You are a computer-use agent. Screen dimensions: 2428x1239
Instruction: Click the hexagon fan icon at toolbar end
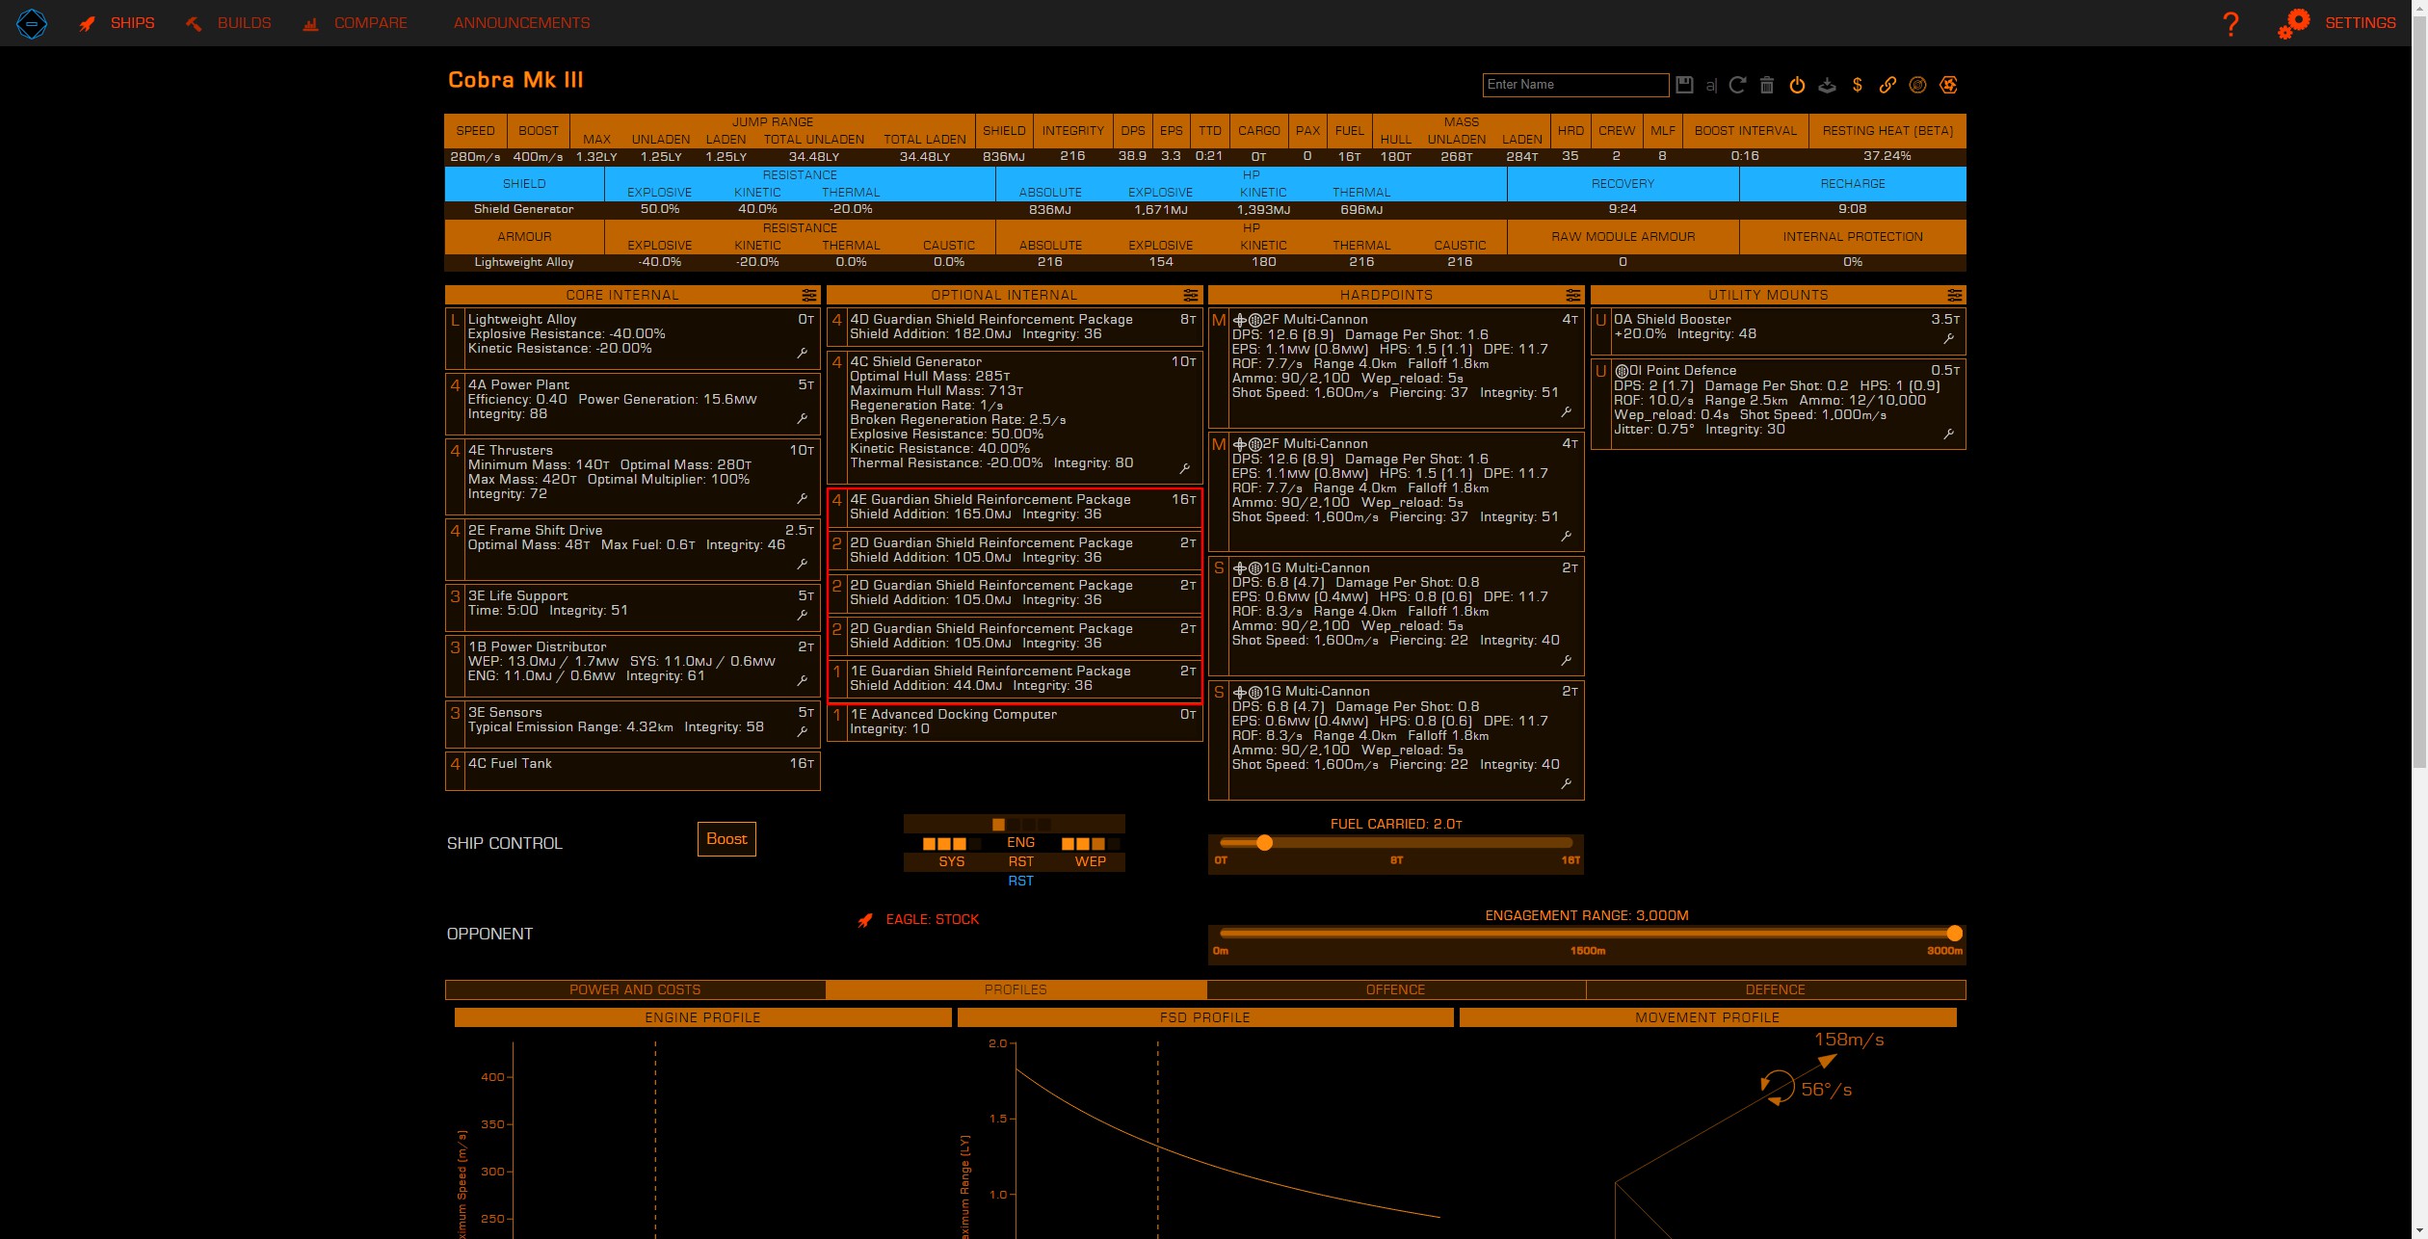click(x=1948, y=85)
